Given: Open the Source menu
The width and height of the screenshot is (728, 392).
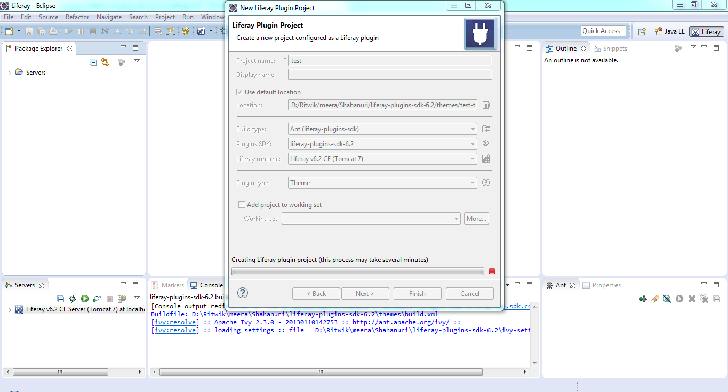Looking at the screenshot, I should [x=49, y=17].
